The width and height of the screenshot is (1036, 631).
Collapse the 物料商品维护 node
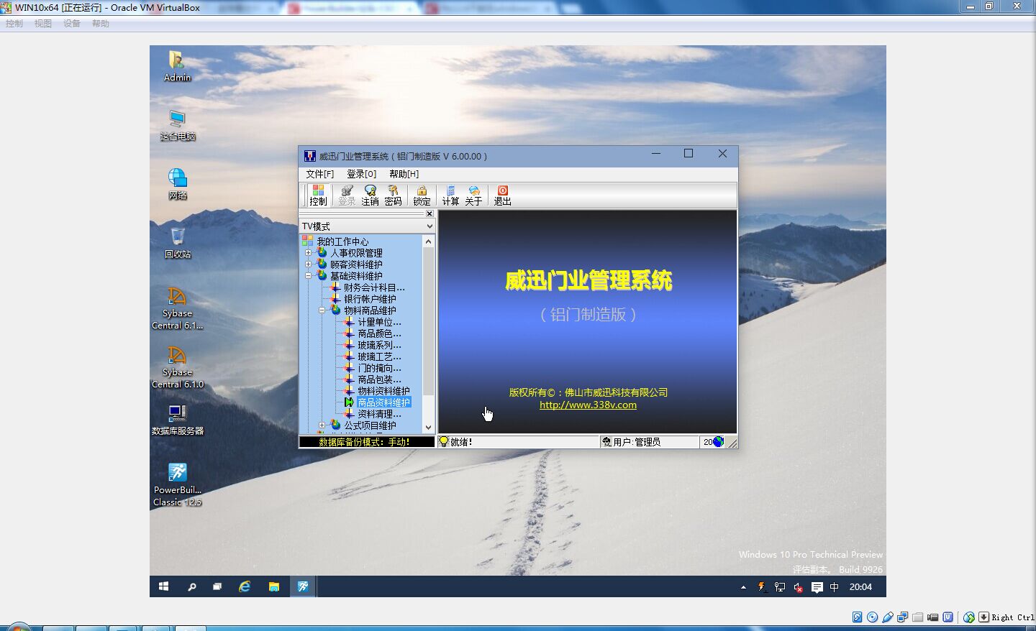pyautogui.click(x=322, y=310)
